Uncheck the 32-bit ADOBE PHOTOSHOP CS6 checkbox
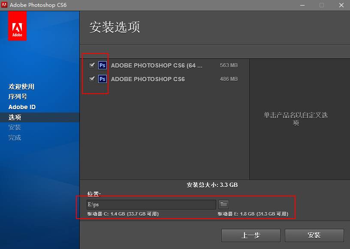This screenshot has width=350, height=249. pos(91,79)
